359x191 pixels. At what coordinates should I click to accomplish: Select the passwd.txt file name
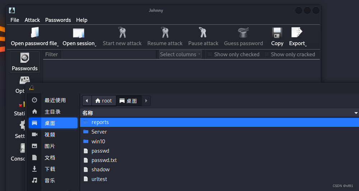click(104, 160)
